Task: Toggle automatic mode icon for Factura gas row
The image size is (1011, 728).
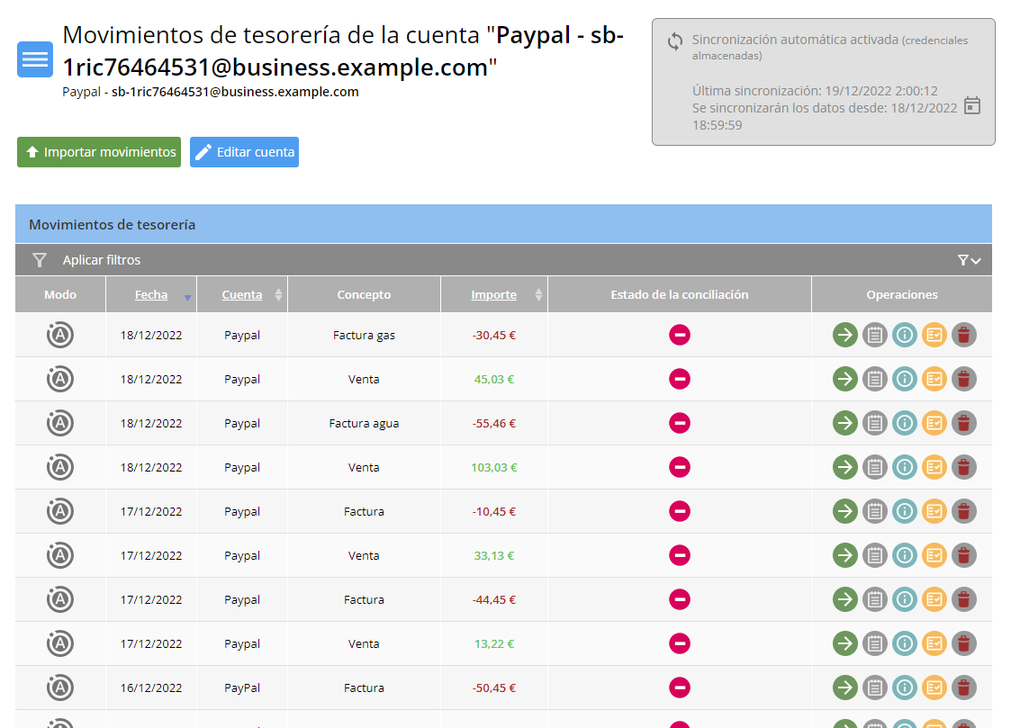Action: click(x=60, y=336)
